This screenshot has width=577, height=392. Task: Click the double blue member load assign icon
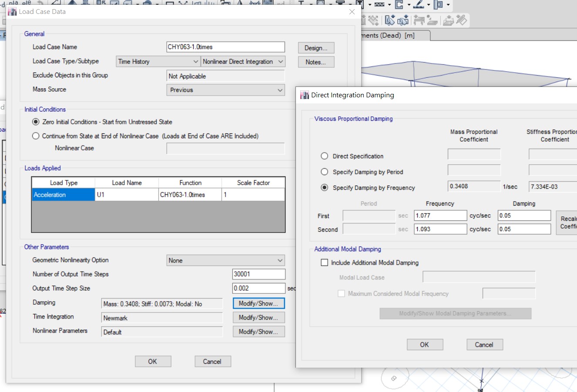tap(403, 20)
